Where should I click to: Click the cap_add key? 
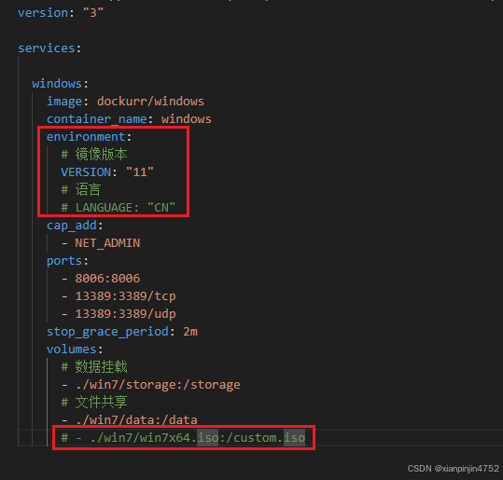[72, 226]
